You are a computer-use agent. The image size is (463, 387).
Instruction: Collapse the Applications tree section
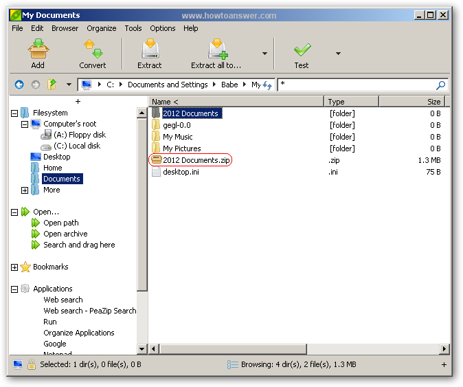point(14,289)
